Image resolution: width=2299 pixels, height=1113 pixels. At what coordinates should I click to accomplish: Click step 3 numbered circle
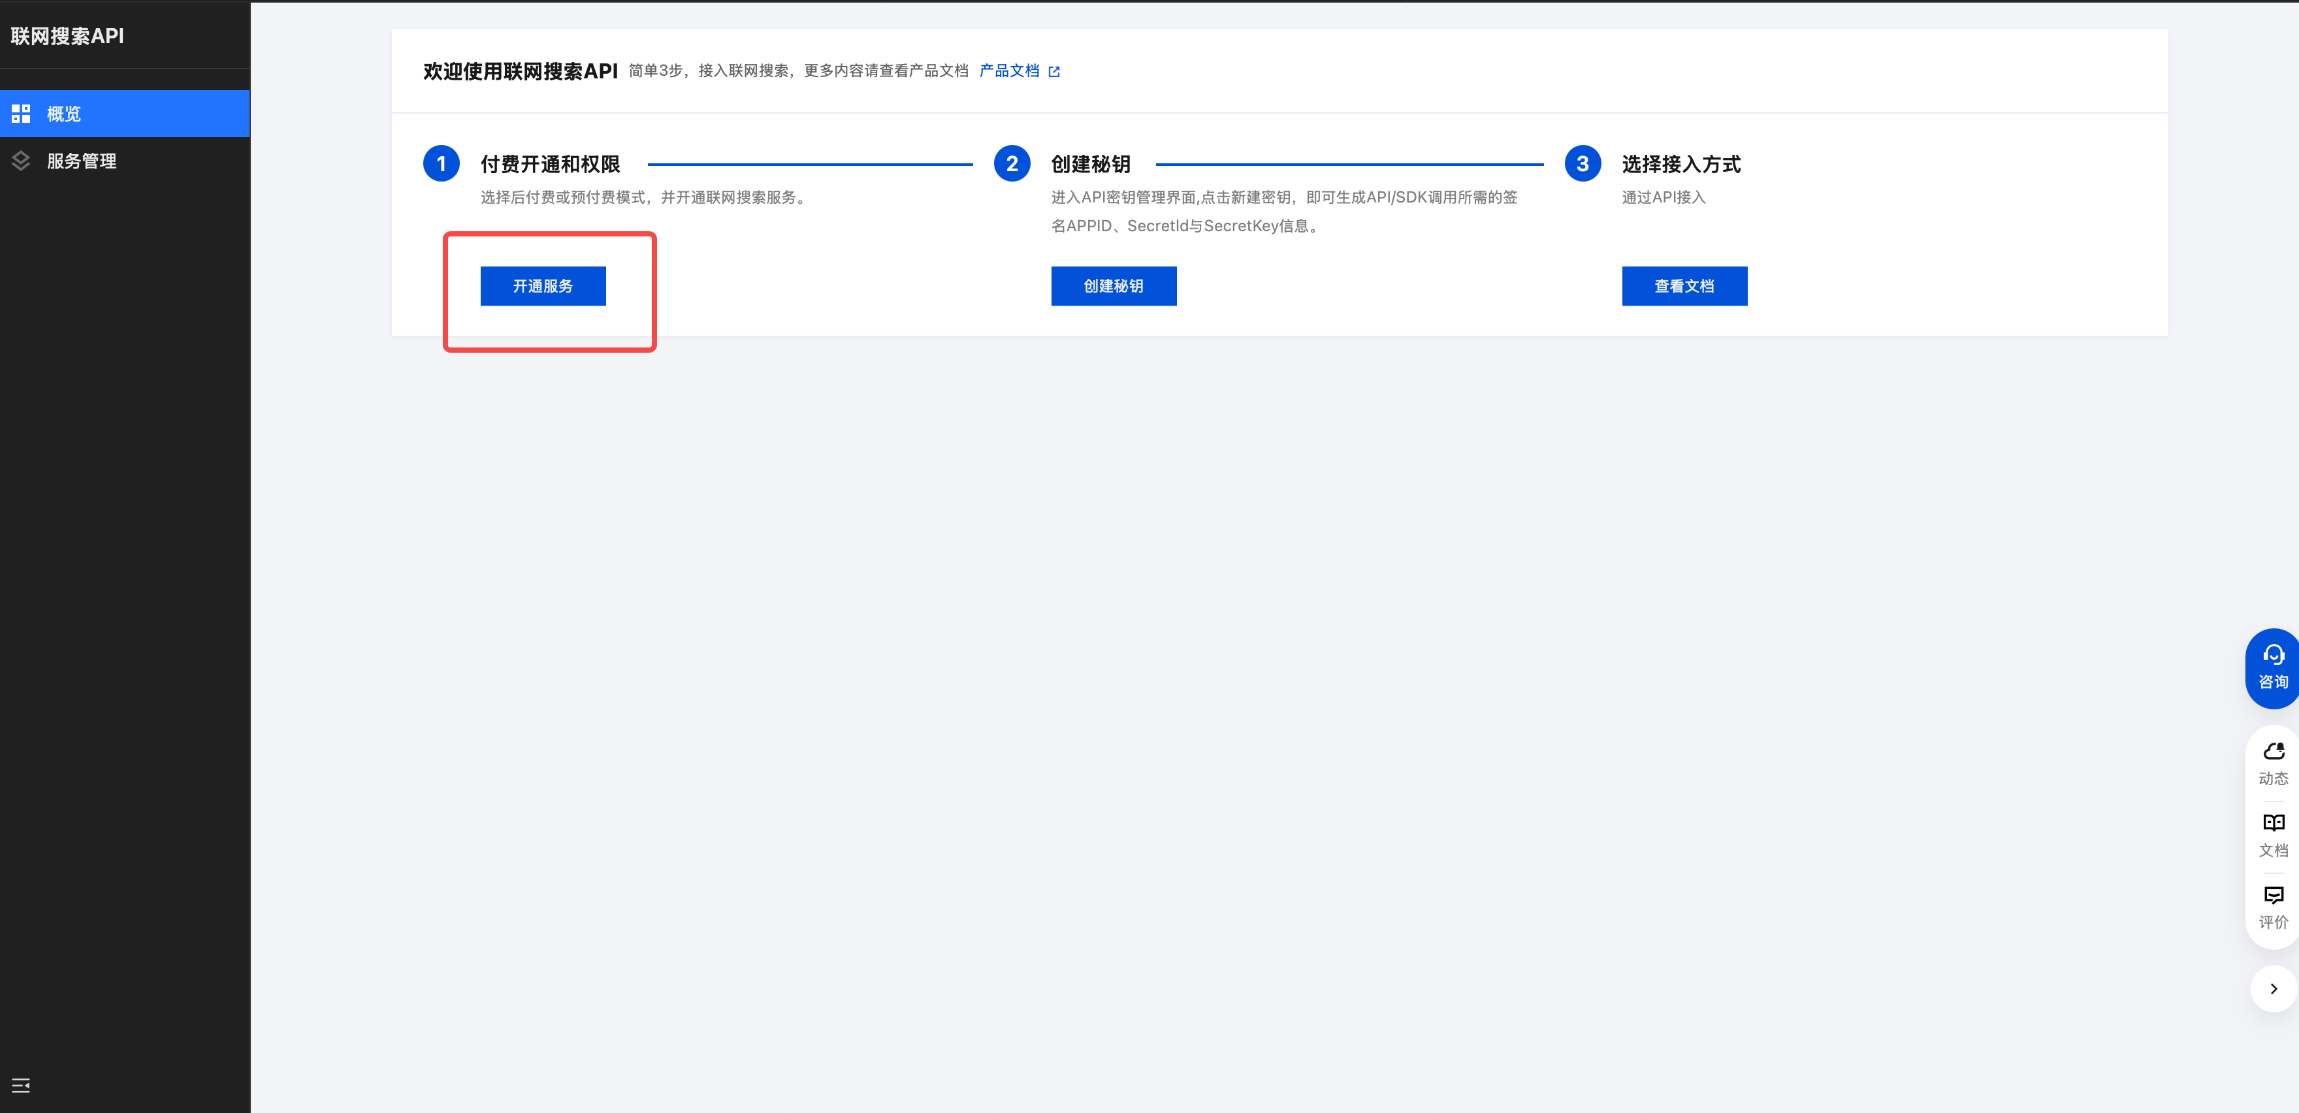1581,163
